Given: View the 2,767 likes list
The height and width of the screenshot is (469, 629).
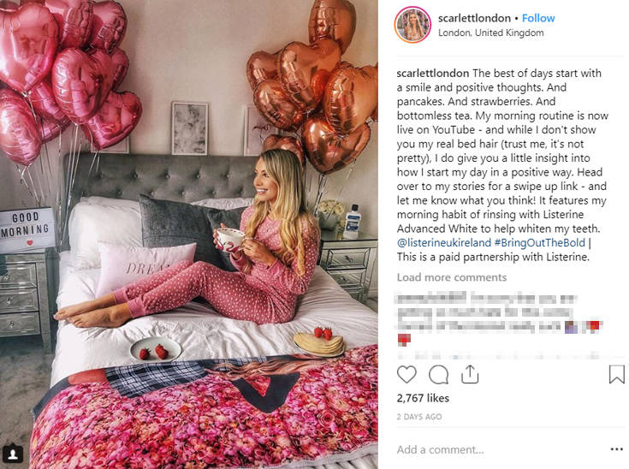Looking at the screenshot, I should [x=423, y=398].
